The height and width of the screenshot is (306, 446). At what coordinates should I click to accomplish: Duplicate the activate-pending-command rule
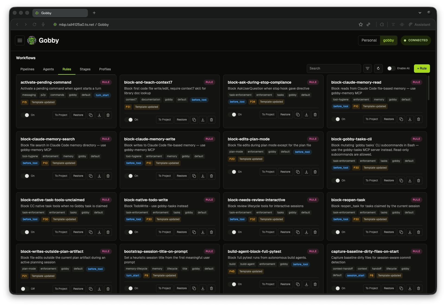(x=91, y=115)
